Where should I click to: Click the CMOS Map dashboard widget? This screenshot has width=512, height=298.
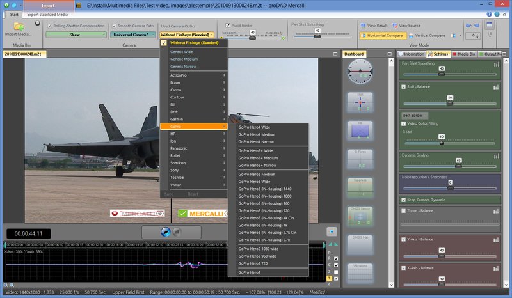click(x=360, y=245)
